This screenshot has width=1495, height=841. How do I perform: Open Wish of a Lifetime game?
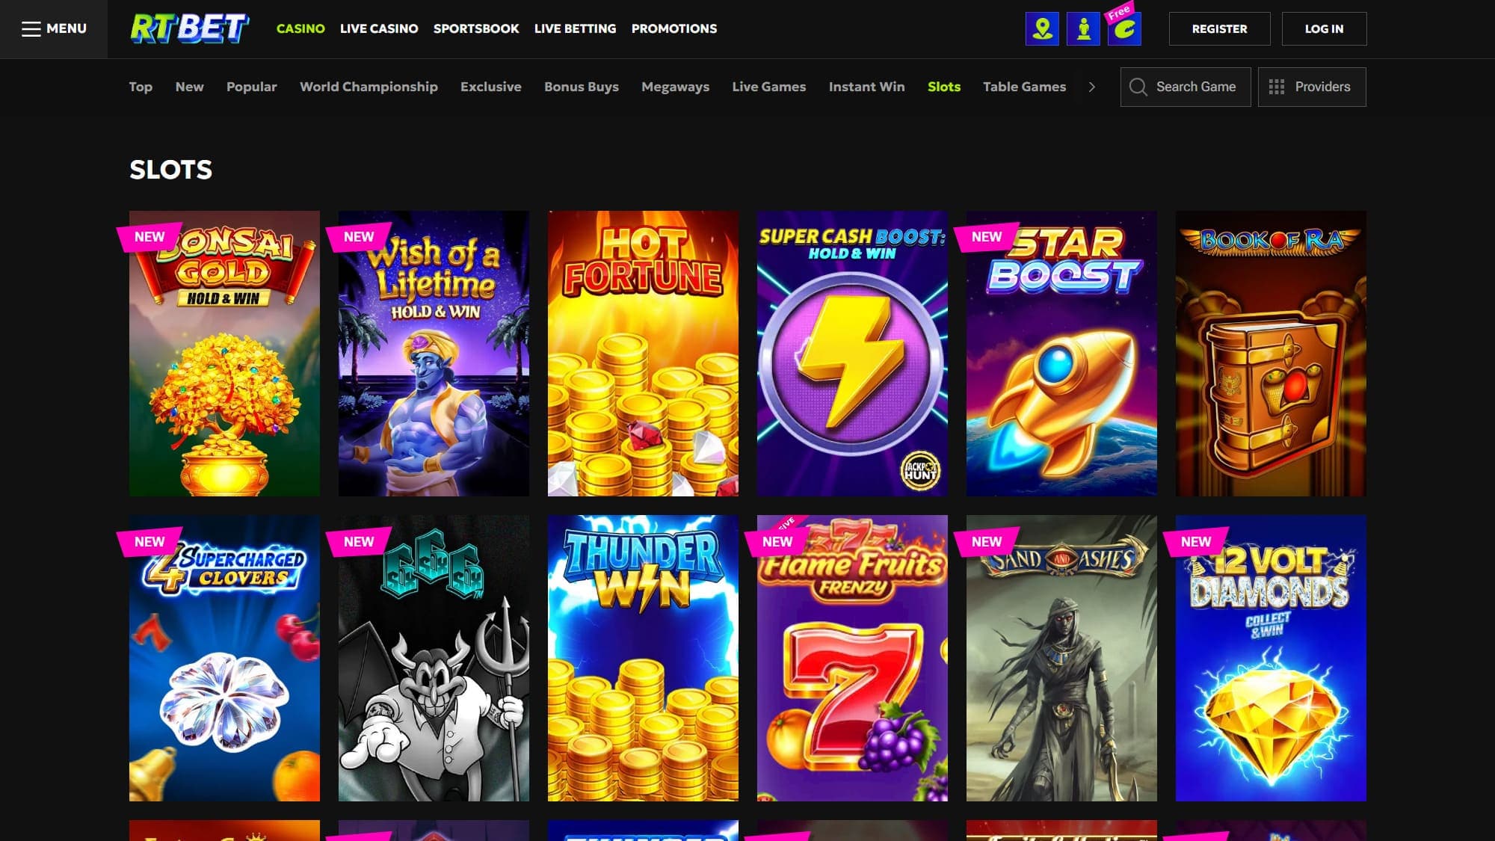[x=434, y=354]
